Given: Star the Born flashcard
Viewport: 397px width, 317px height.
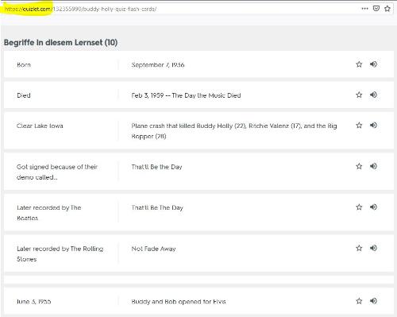Looking at the screenshot, I should (359, 64).
